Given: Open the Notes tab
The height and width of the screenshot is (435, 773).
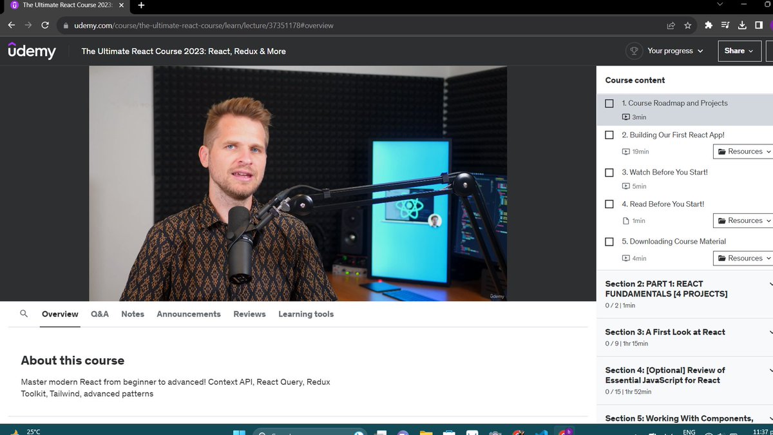Looking at the screenshot, I should point(133,314).
